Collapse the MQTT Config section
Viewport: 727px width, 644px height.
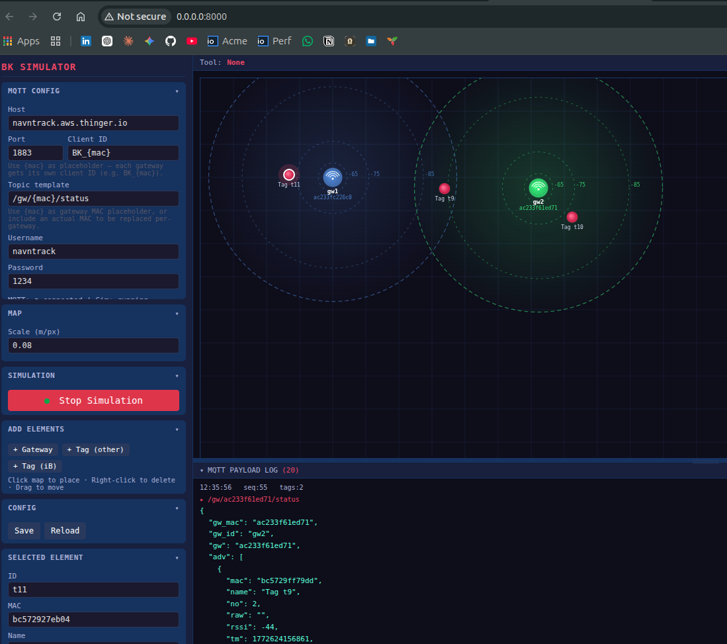(177, 91)
